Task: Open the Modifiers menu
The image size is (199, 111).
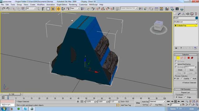Action: pos(41,5)
